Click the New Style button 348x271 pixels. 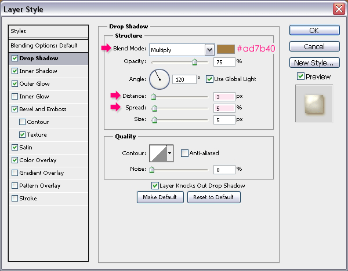(x=314, y=63)
